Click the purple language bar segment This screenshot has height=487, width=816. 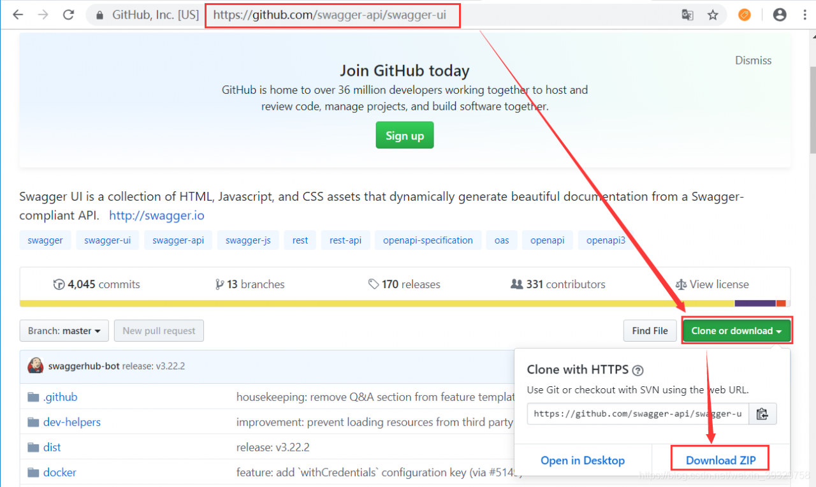755,303
